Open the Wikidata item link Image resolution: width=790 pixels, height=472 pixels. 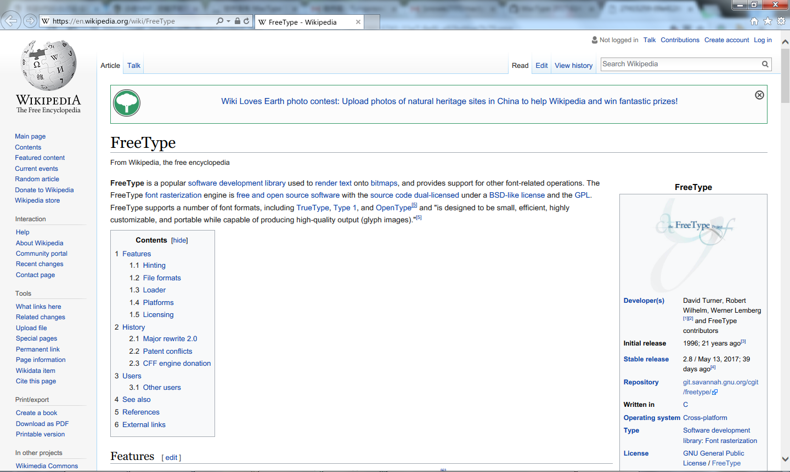[x=36, y=371]
